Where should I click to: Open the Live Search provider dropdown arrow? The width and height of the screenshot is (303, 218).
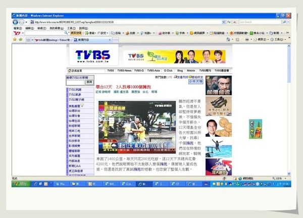(x=288, y=22)
